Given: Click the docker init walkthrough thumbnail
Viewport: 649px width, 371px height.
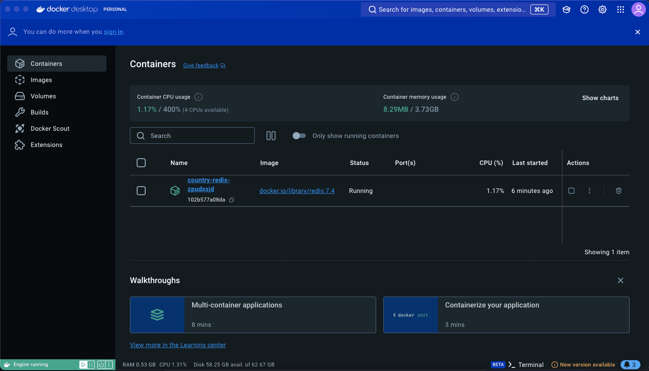Looking at the screenshot, I should [411, 315].
